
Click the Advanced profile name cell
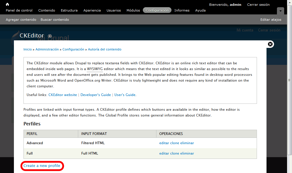[x=51, y=143]
